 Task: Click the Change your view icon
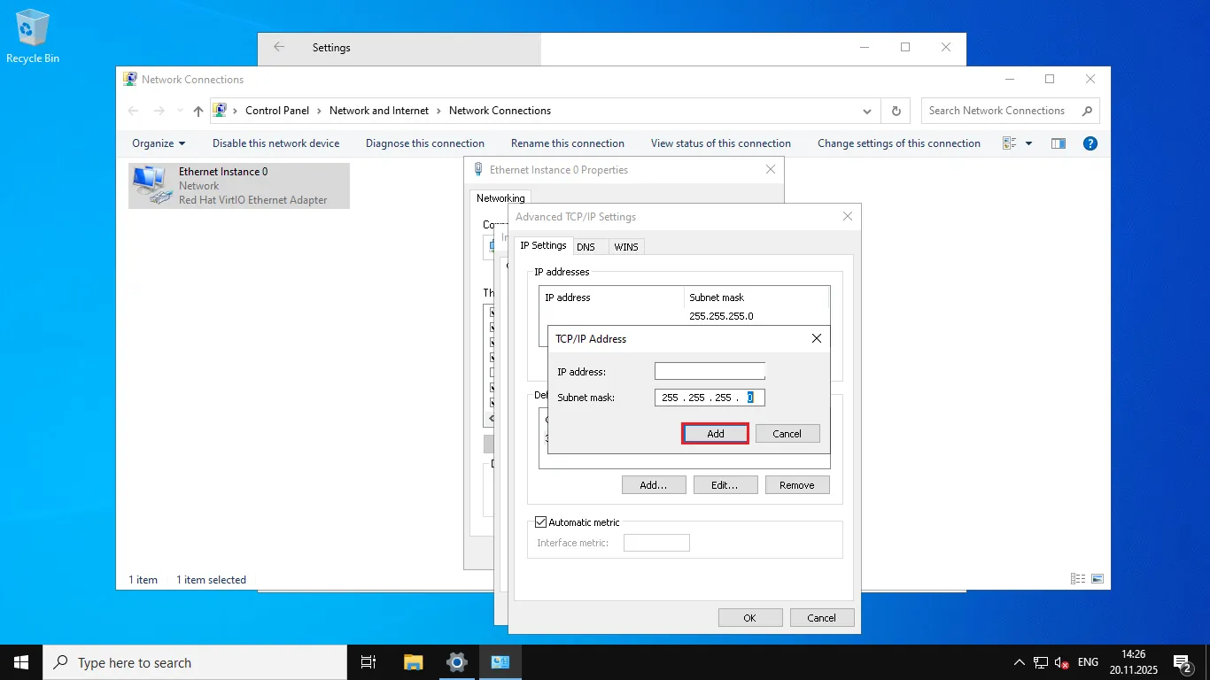[x=1009, y=143]
